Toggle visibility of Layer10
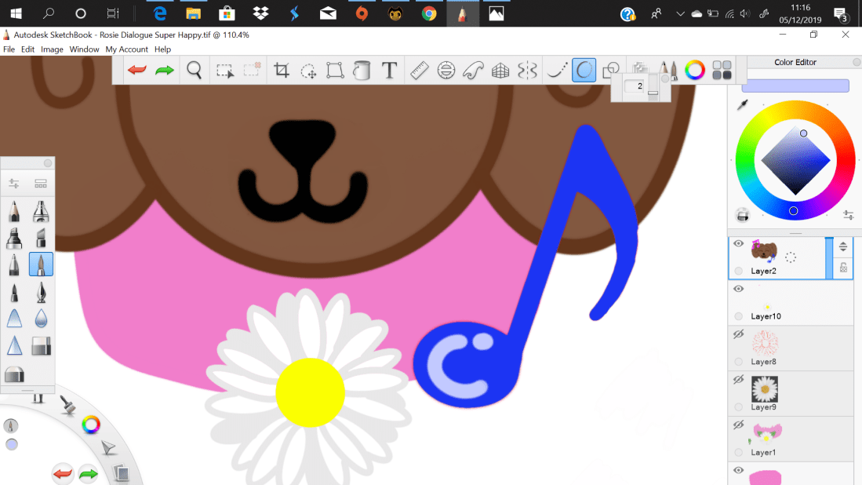862x485 pixels. (x=738, y=289)
